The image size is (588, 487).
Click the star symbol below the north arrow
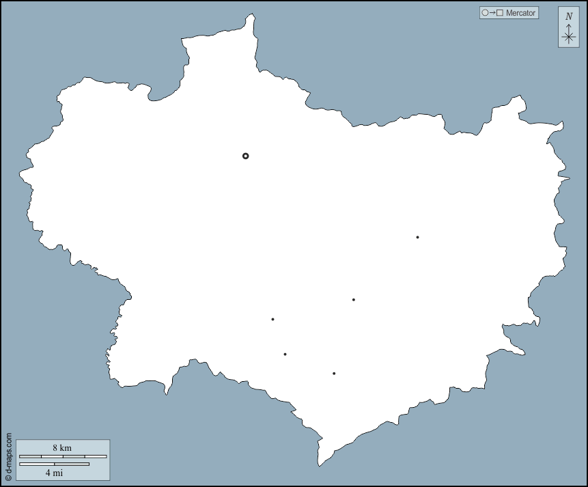click(568, 37)
